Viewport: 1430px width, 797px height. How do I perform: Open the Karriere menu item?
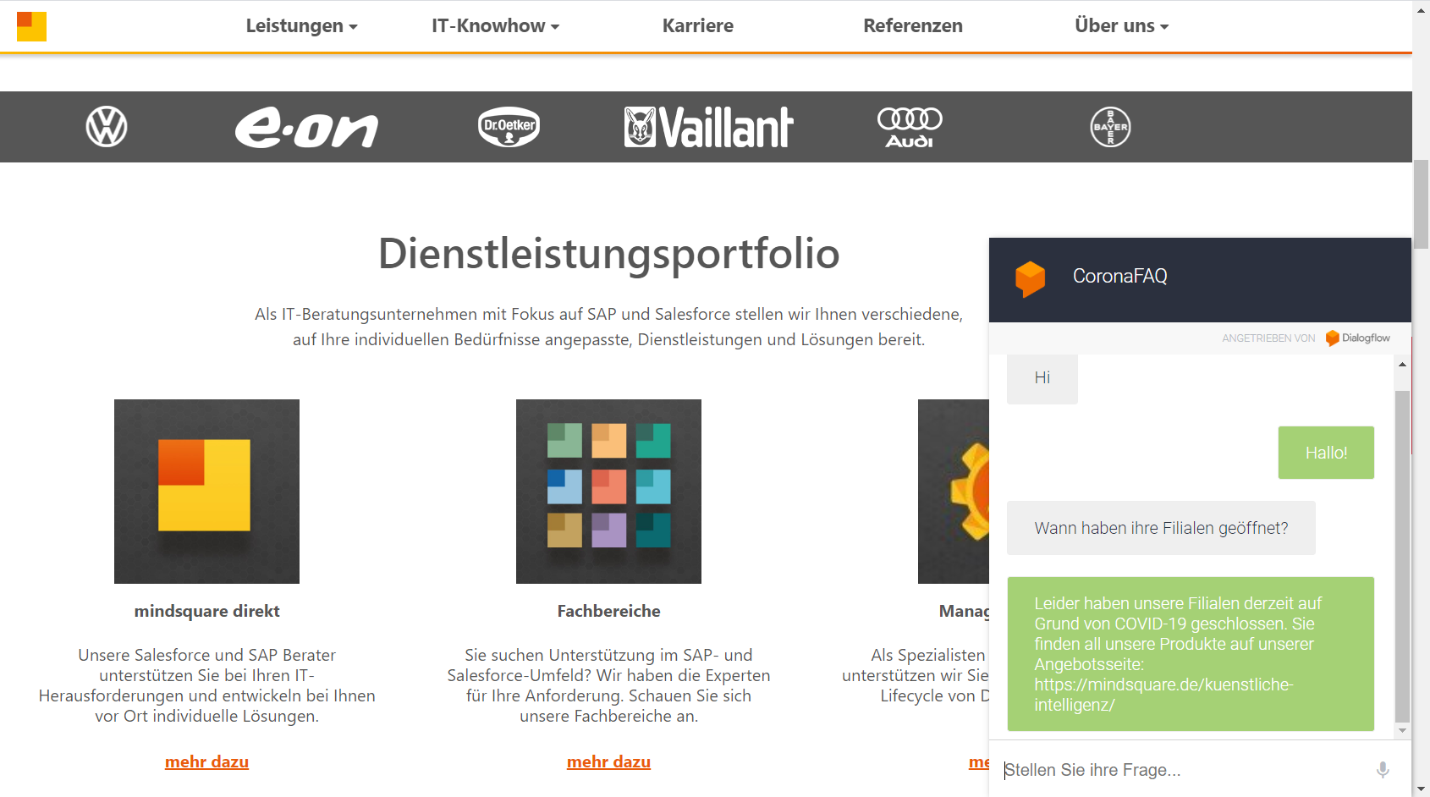tap(698, 26)
